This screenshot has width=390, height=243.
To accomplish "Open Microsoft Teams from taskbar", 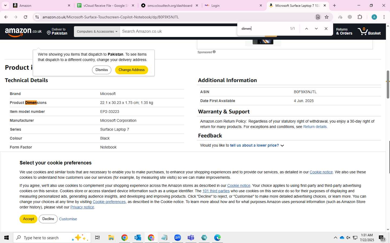I will 191,238.
